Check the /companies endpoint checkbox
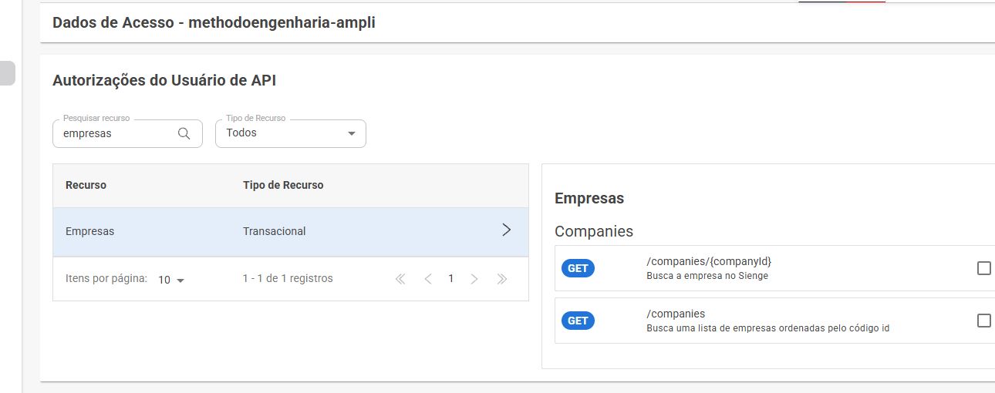995x393 pixels. click(983, 321)
